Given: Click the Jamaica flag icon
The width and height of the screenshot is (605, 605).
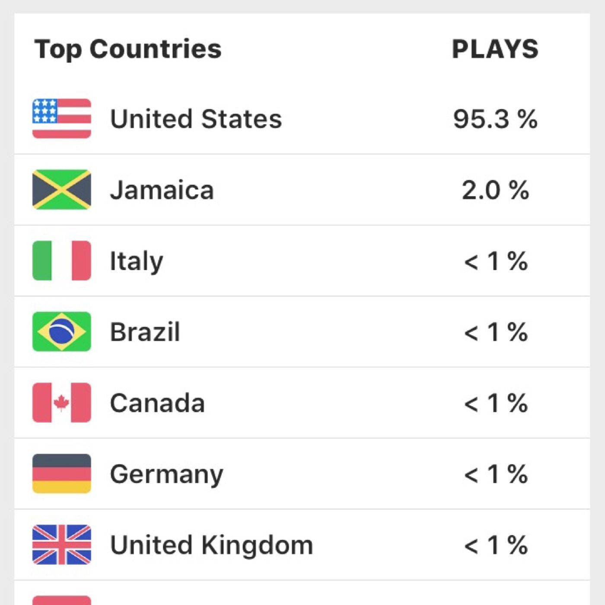Looking at the screenshot, I should pos(62,189).
